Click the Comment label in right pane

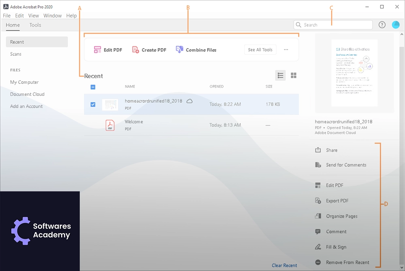(x=336, y=231)
